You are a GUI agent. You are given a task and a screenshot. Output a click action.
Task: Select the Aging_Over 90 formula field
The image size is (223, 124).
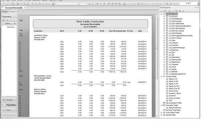(174, 88)
